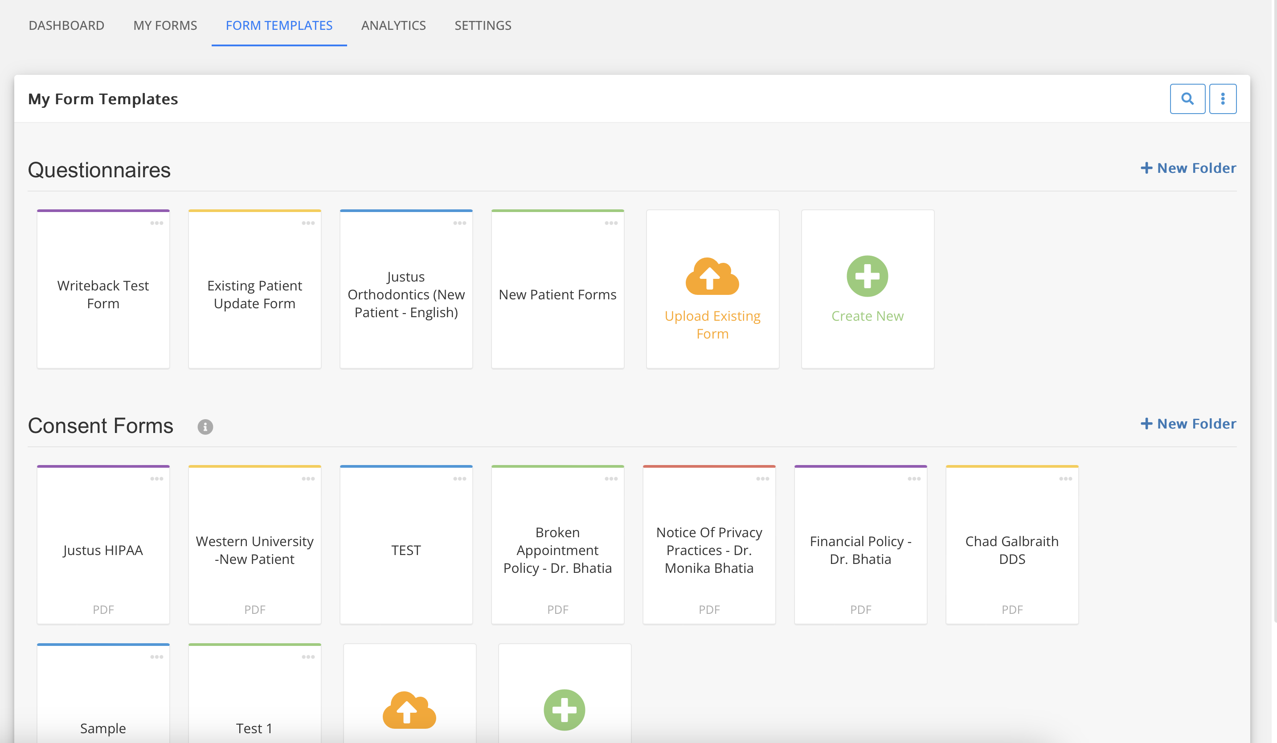1277x743 pixels.
Task: Click New Folder next to Questionnaires
Action: coord(1188,167)
